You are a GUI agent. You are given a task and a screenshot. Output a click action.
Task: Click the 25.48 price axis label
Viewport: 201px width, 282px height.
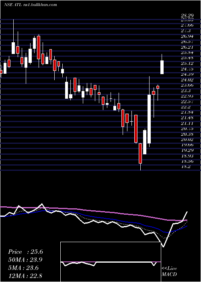click(187, 58)
